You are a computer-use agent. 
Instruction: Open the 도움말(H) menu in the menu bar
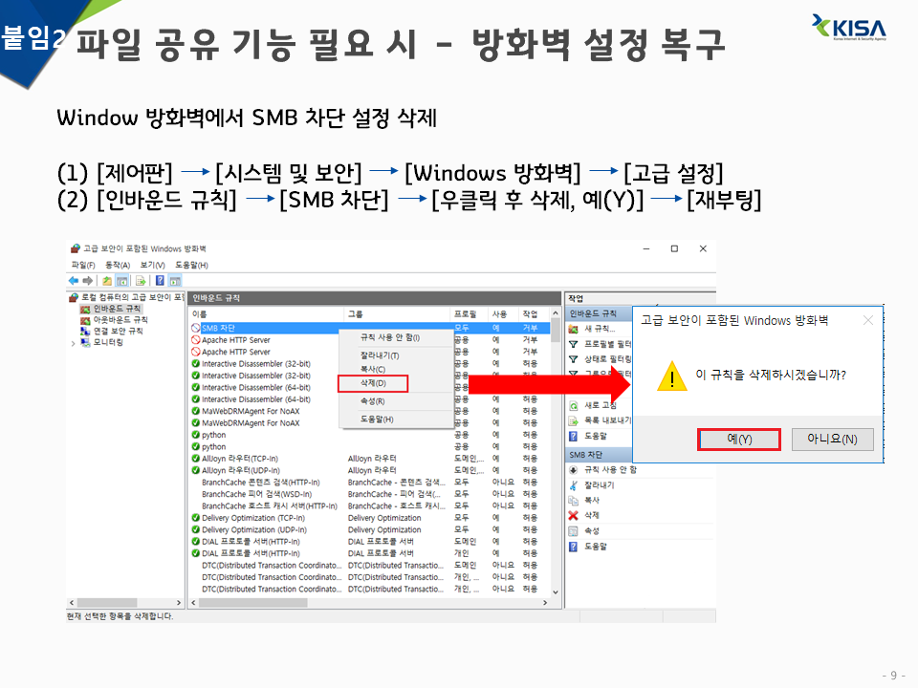point(191,265)
